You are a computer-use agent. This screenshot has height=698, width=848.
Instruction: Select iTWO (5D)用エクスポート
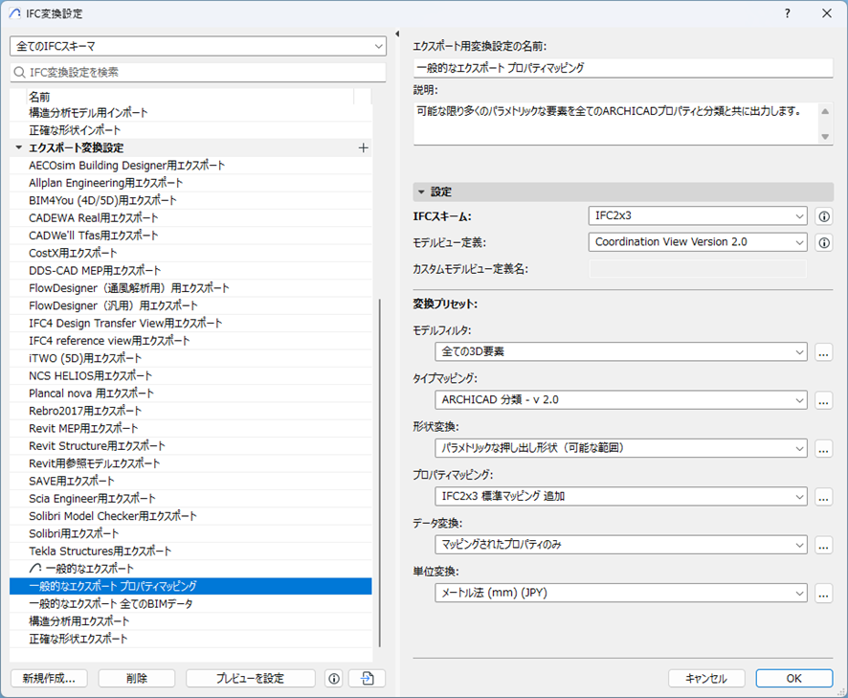[x=190, y=358]
